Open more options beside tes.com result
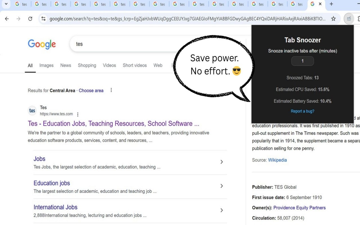Image resolution: width=360 pixels, height=225 pixels. pyautogui.click(x=78, y=114)
